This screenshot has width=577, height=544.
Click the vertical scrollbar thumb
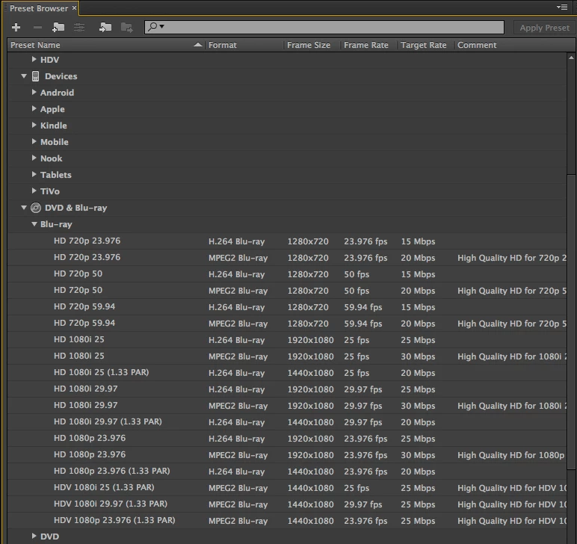pyautogui.click(x=571, y=322)
